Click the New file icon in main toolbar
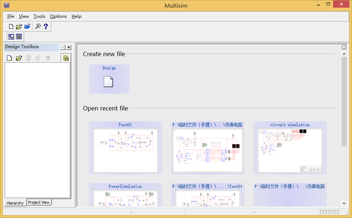Screen dimensions: 352x218 point(11,26)
